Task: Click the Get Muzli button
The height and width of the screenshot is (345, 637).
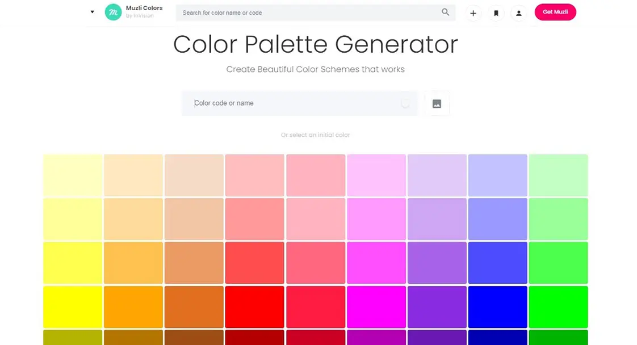Action: click(x=555, y=12)
